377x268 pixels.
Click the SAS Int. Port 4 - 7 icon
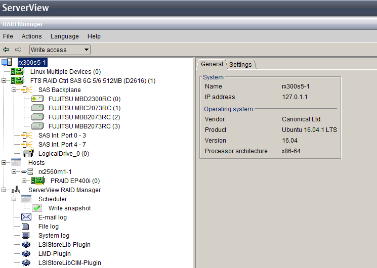point(27,145)
